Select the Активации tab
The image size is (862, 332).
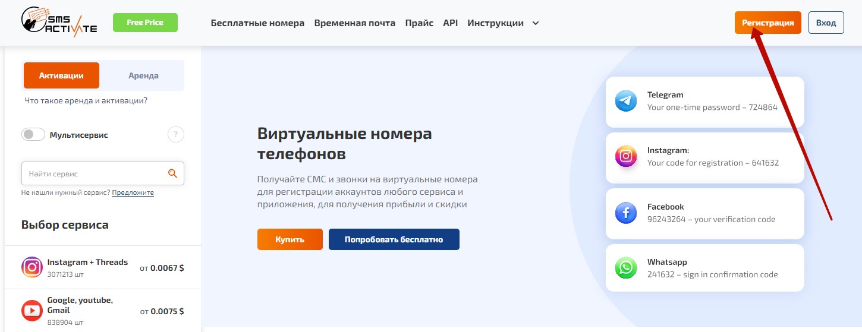click(x=61, y=75)
